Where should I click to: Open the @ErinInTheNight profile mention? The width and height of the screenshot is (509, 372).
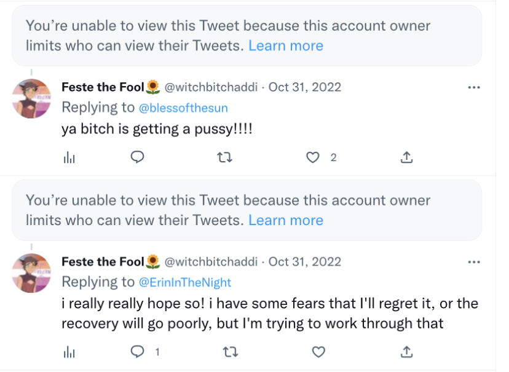click(185, 282)
